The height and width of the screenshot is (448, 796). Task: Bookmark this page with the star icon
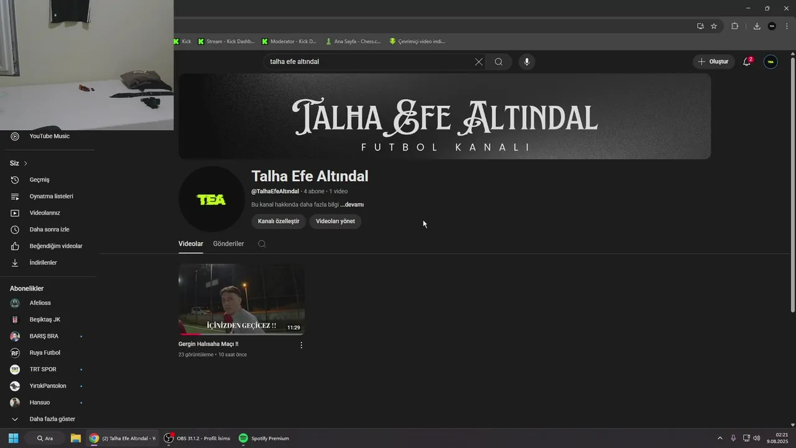(714, 26)
